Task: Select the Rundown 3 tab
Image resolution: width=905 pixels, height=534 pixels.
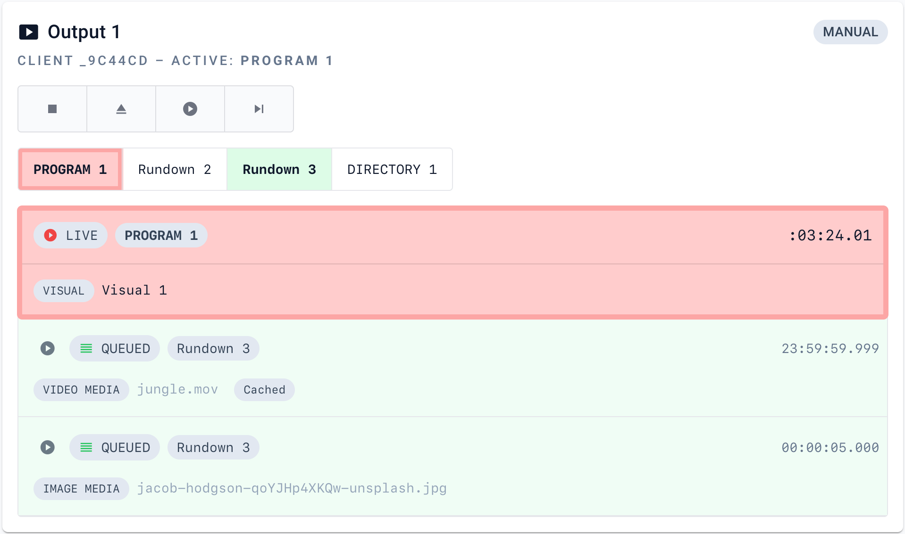Action: (x=279, y=169)
